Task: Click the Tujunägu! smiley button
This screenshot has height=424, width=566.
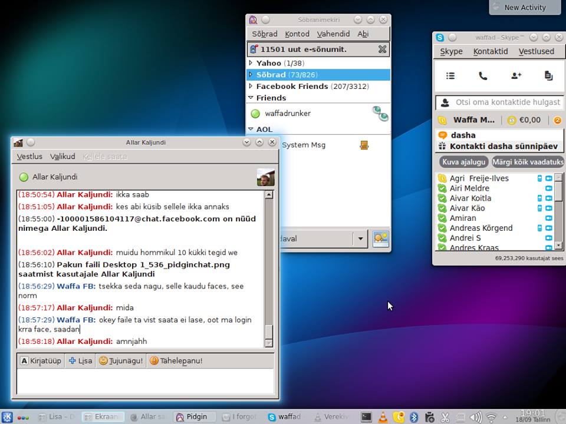Action: click(121, 361)
